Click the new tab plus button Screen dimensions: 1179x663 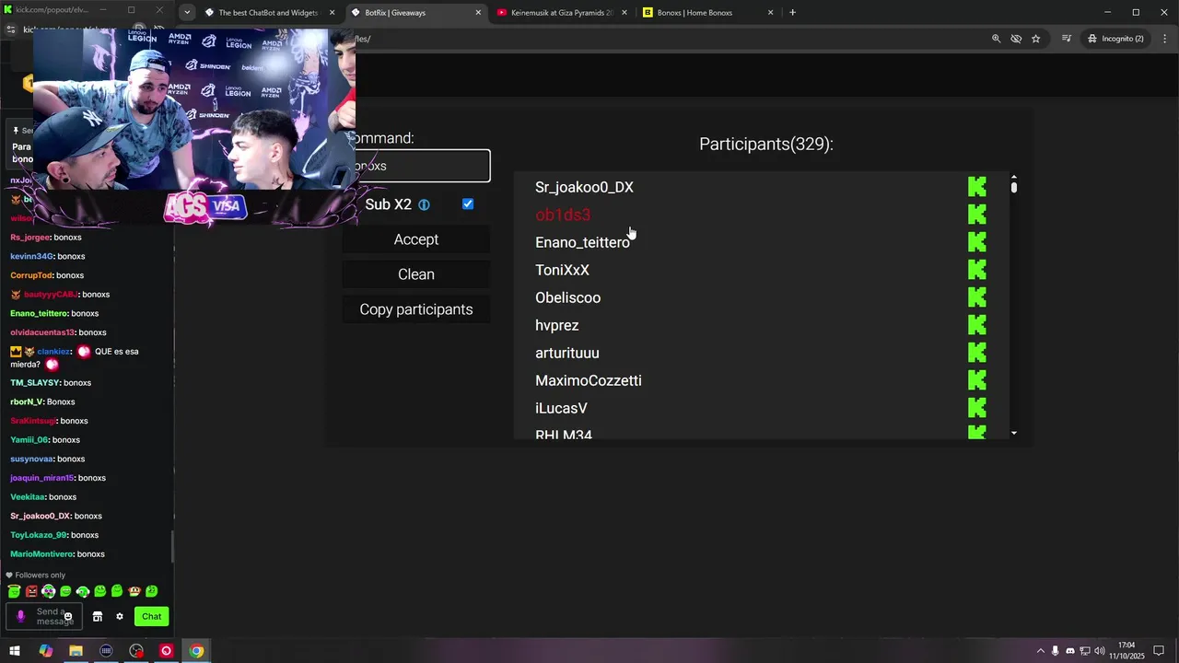[x=792, y=13]
